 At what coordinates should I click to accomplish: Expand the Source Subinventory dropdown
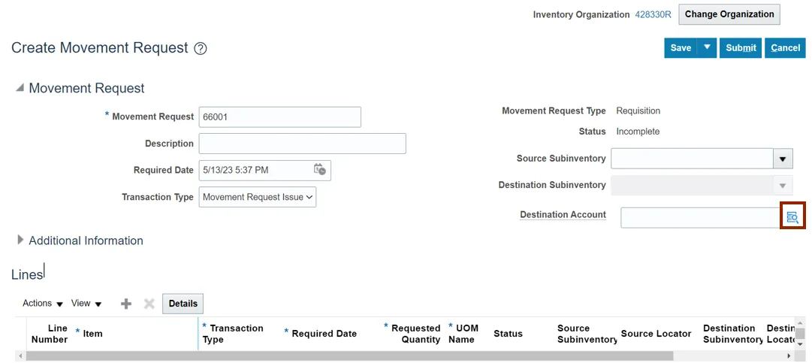click(x=783, y=159)
